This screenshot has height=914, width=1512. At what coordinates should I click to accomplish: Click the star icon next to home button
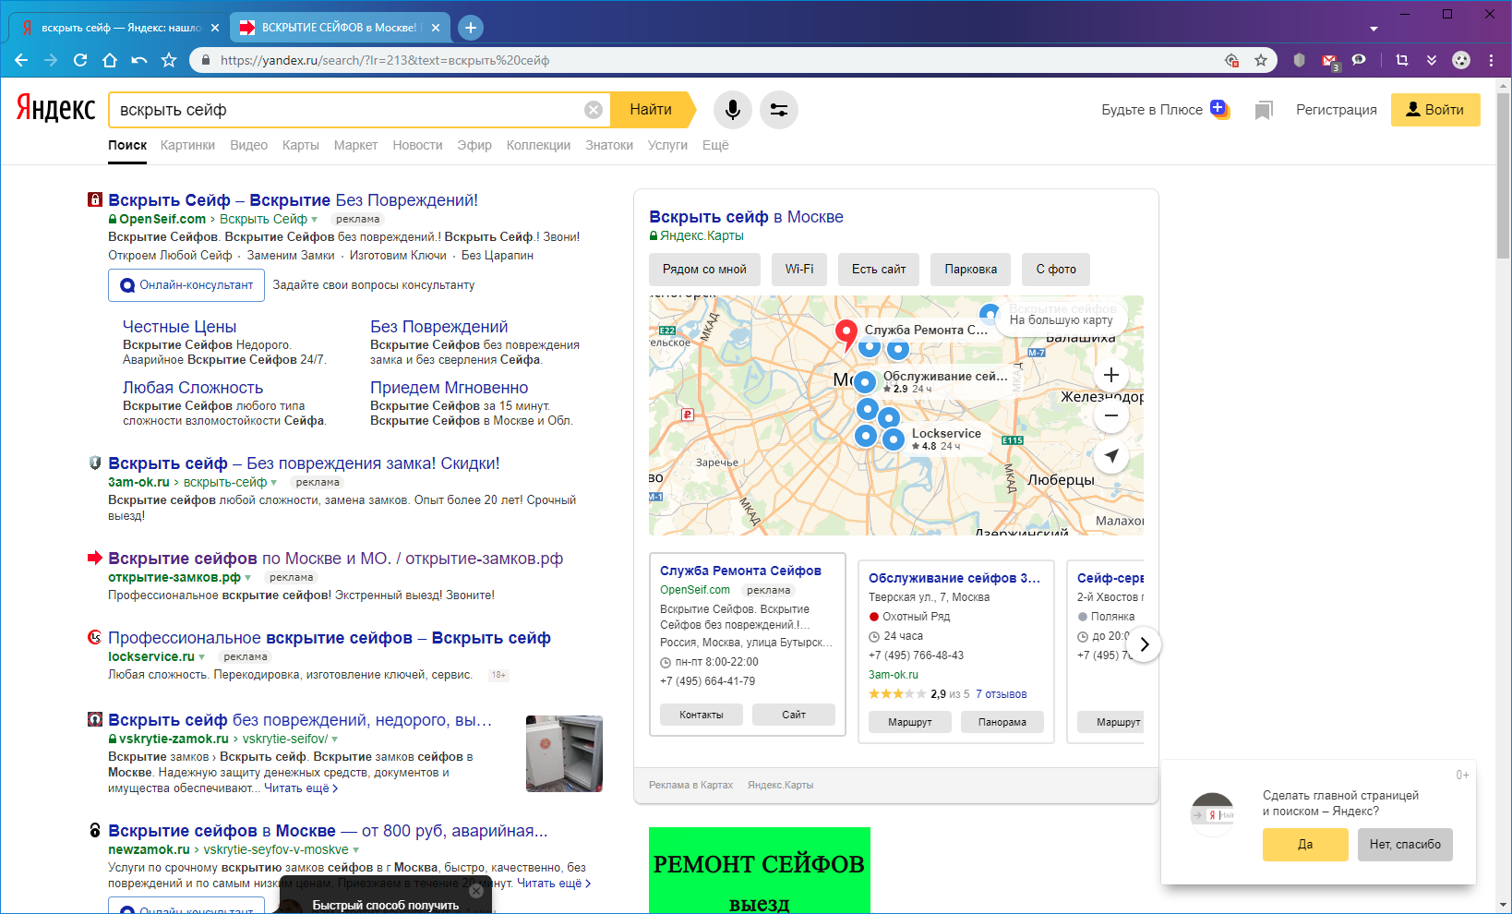tap(169, 60)
